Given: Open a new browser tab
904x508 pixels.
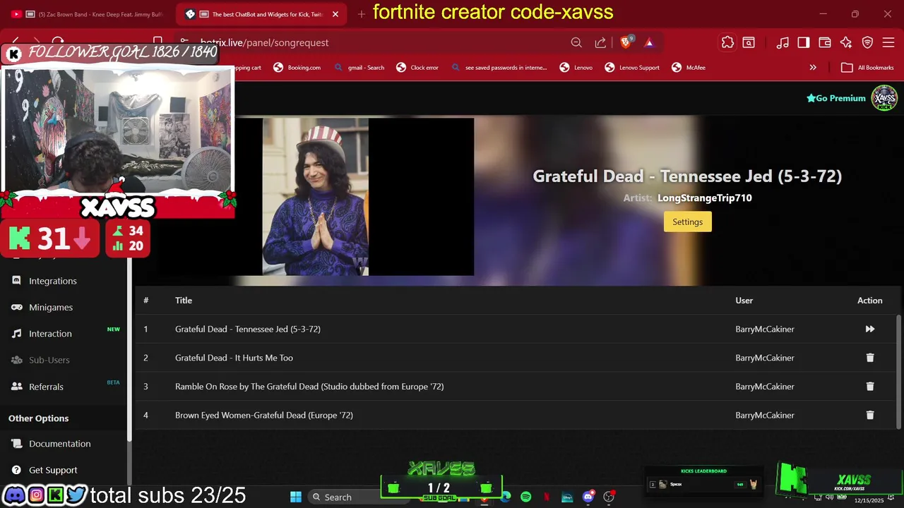Looking at the screenshot, I should coord(362,13).
